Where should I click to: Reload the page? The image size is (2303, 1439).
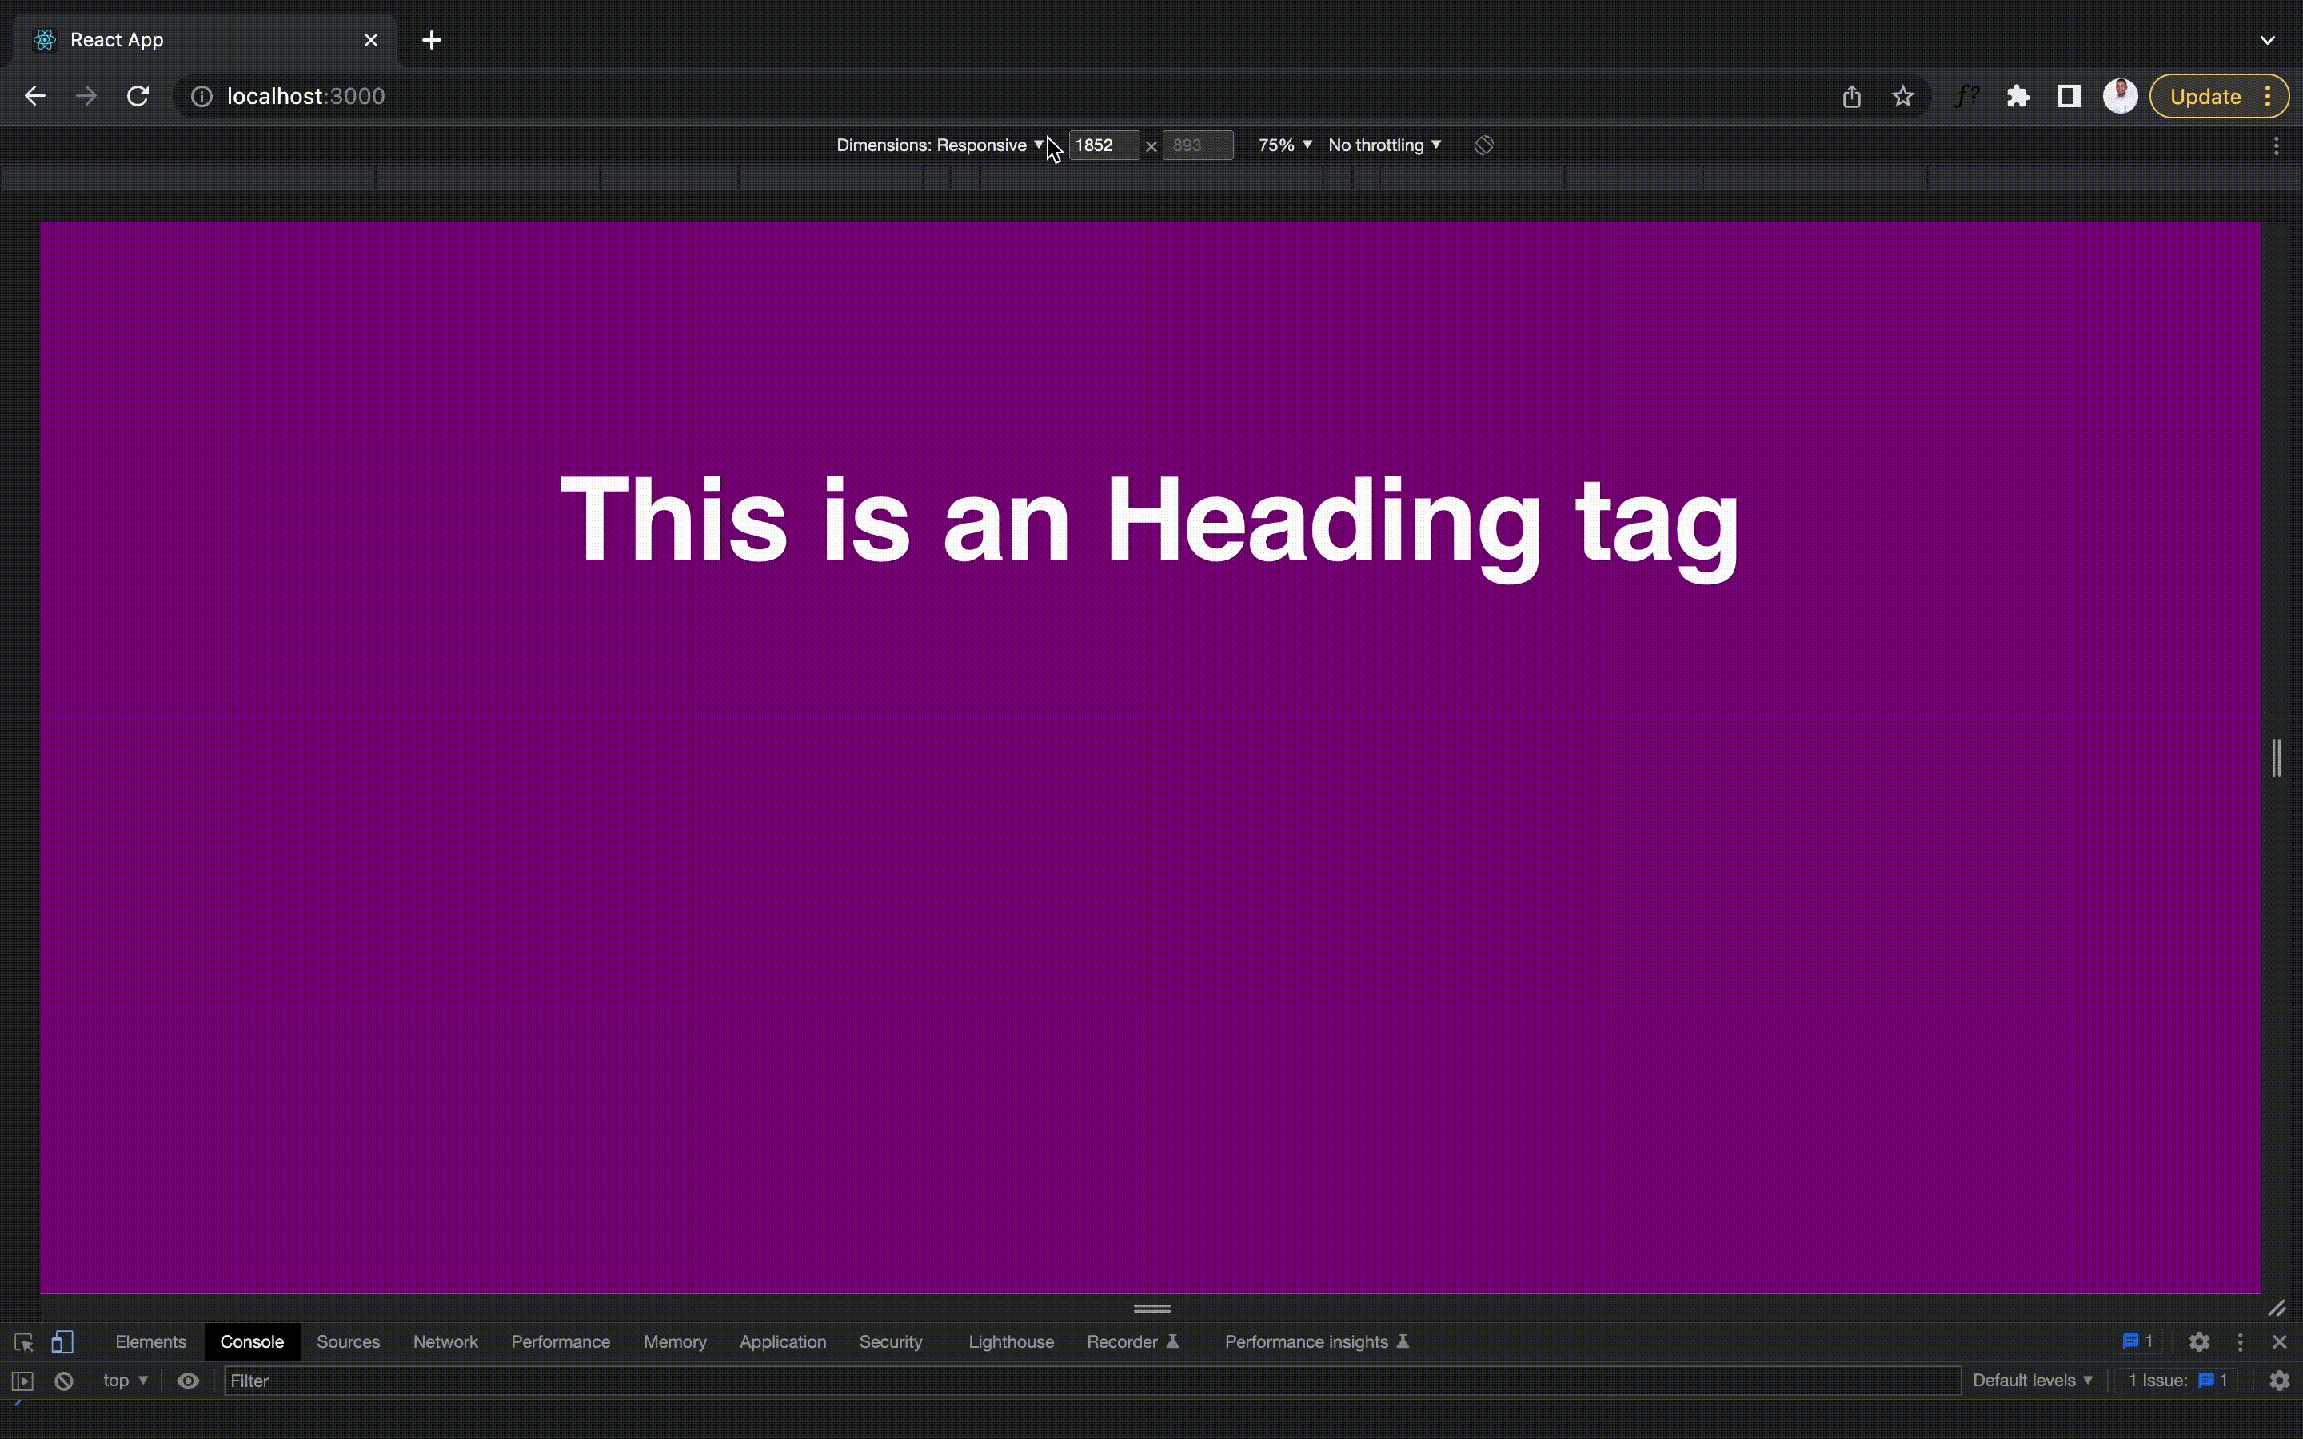tap(139, 95)
